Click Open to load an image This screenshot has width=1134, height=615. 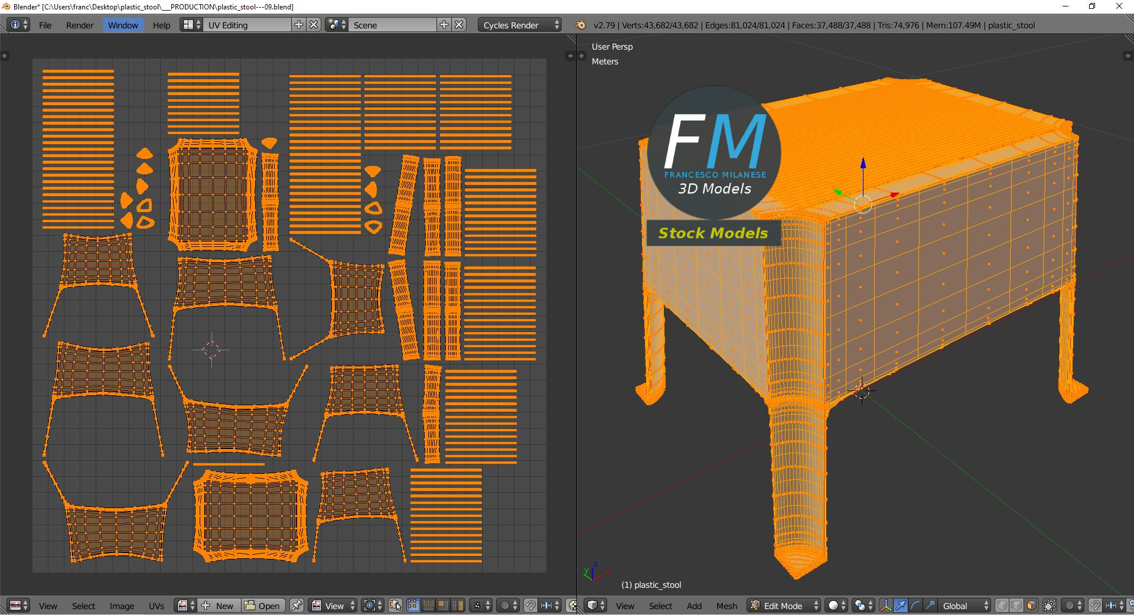pyautogui.click(x=263, y=606)
